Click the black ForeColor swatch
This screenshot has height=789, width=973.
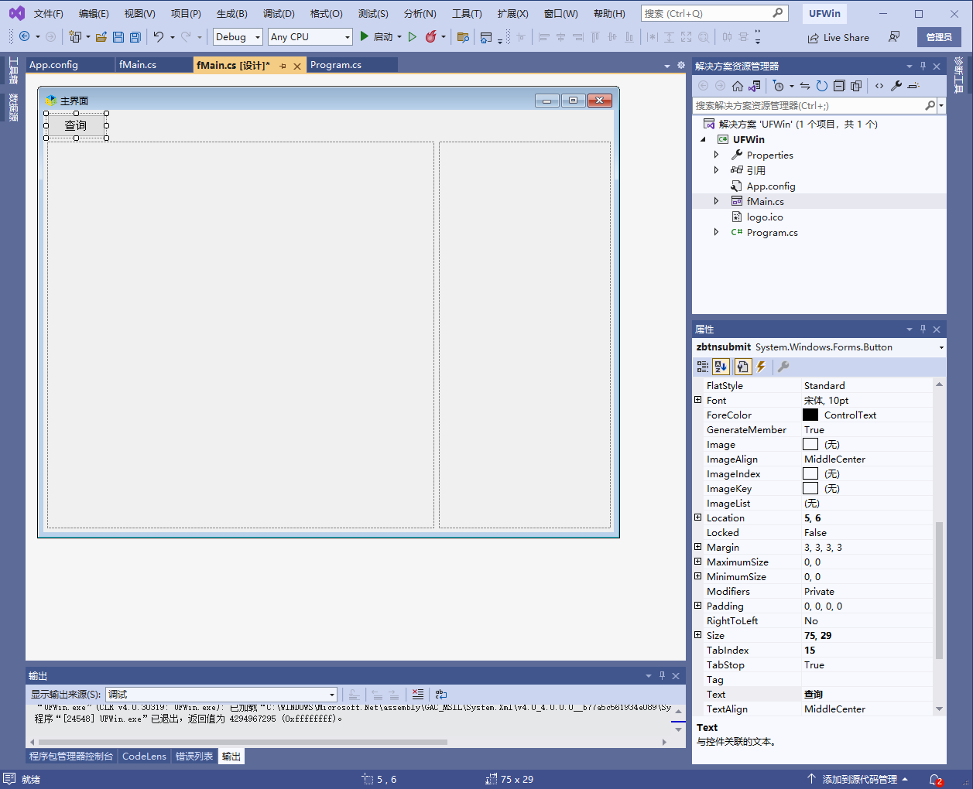tap(810, 415)
